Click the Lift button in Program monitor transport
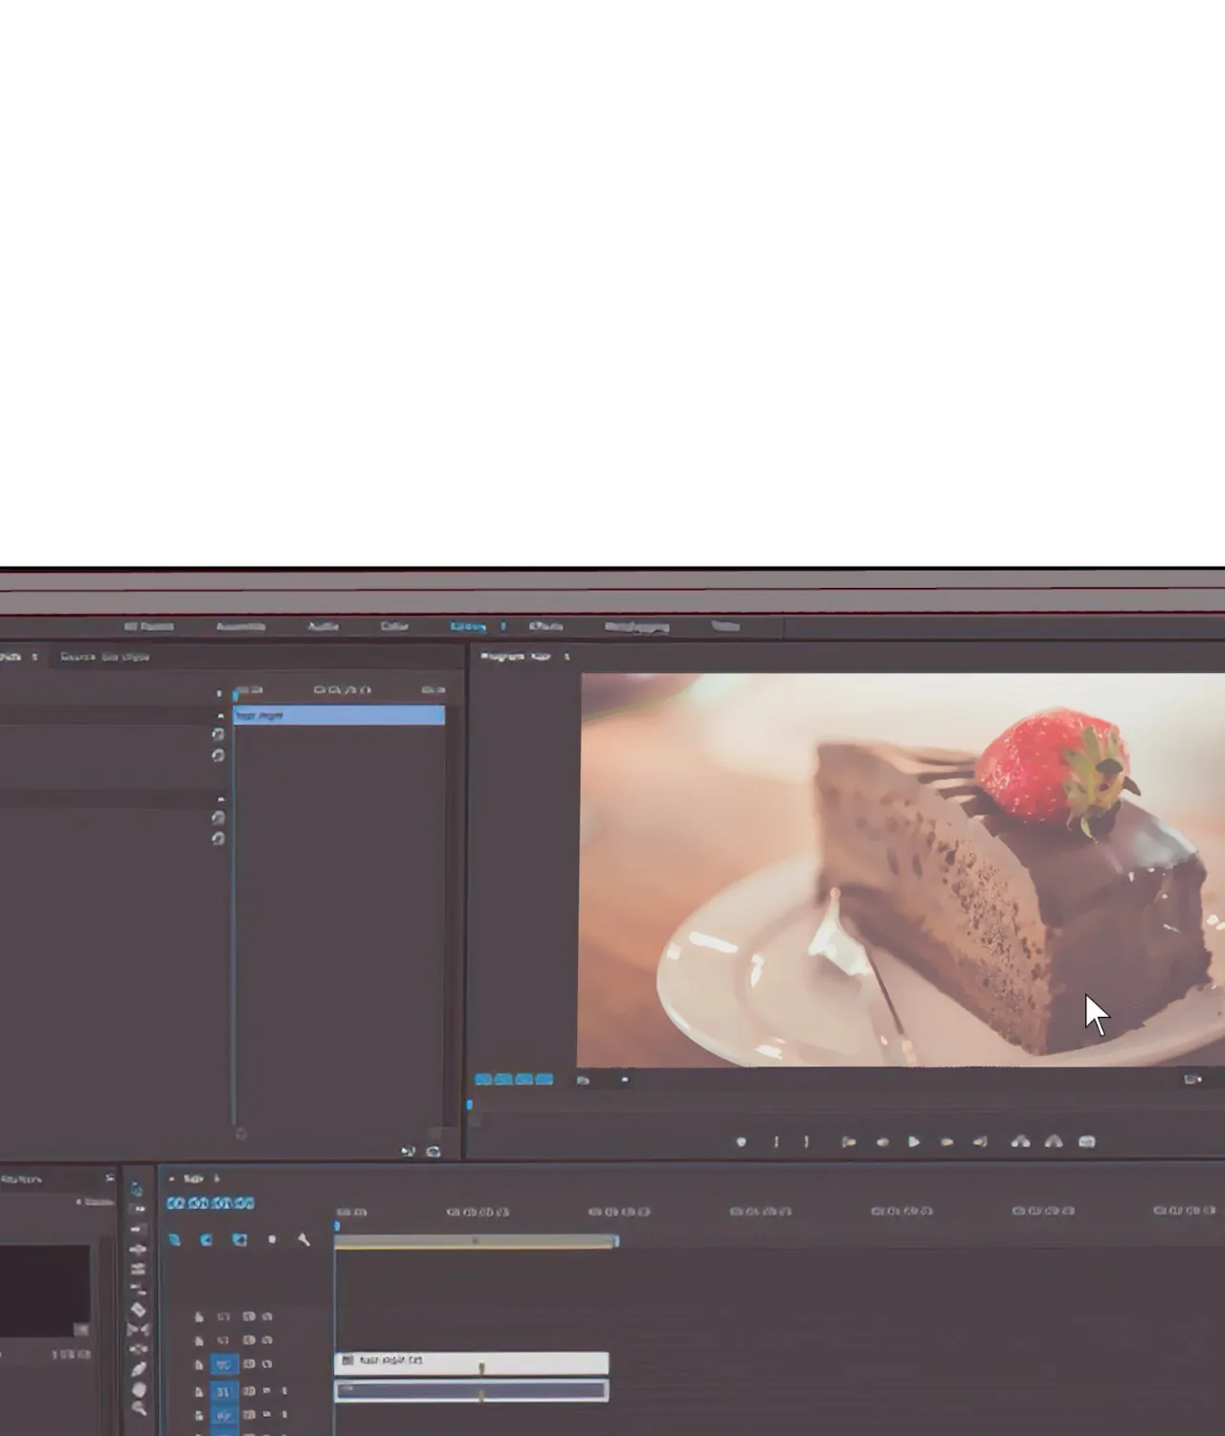 coord(1020,1142)
